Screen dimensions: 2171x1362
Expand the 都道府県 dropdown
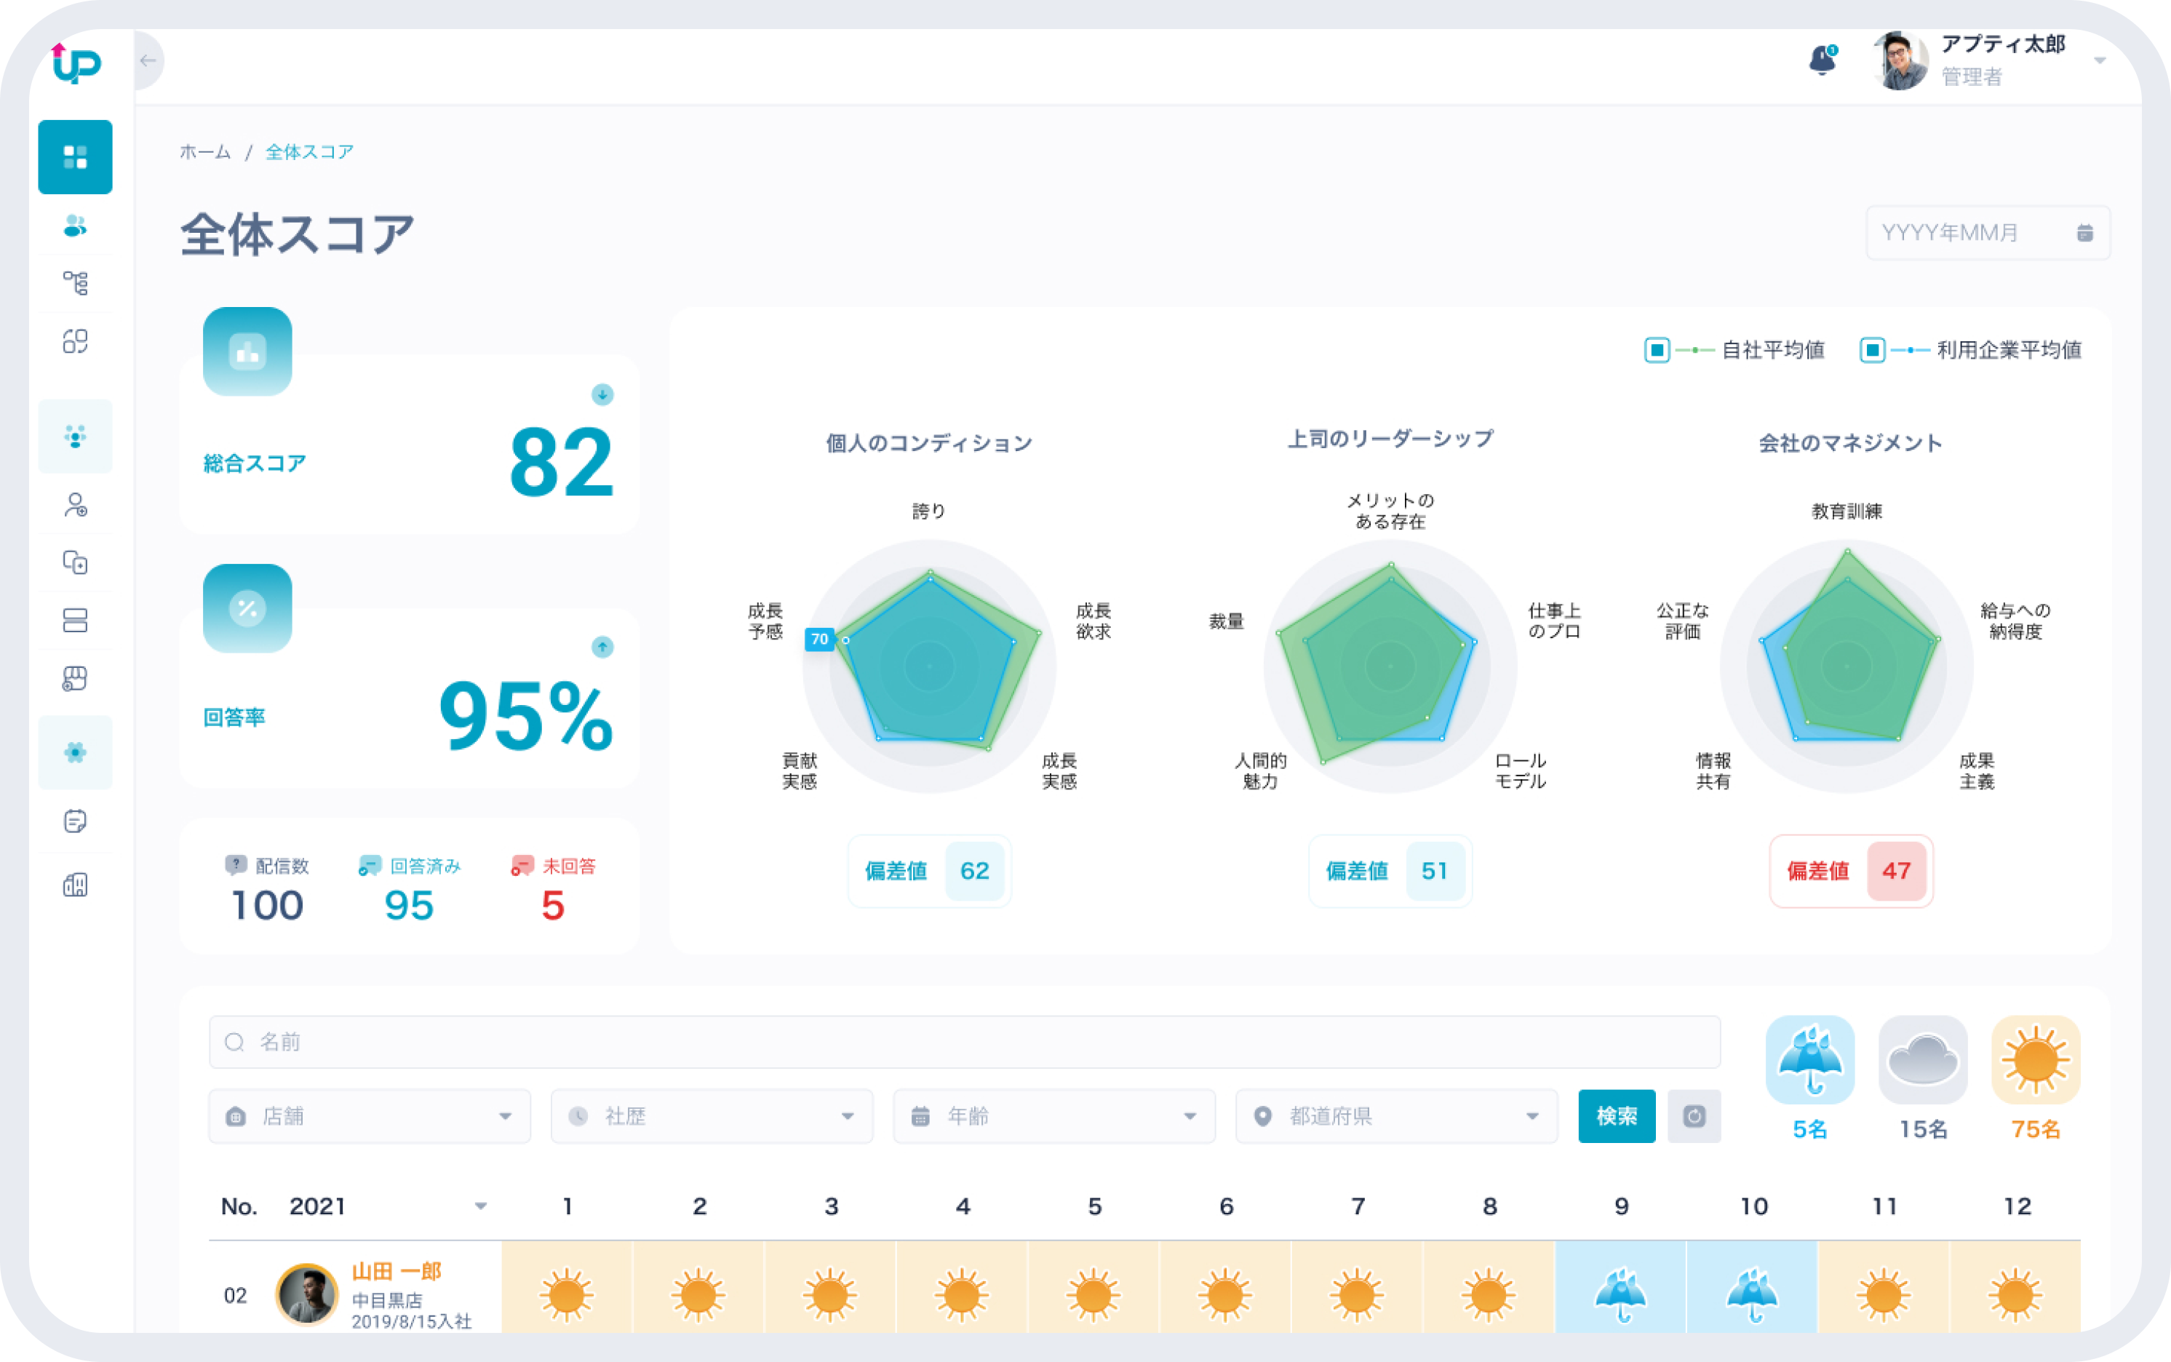[x=1396, y=1116]
